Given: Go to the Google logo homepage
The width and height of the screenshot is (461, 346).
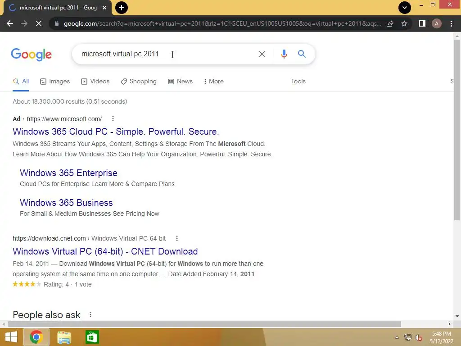Looking at the screenshot, I should coord(32,55).
